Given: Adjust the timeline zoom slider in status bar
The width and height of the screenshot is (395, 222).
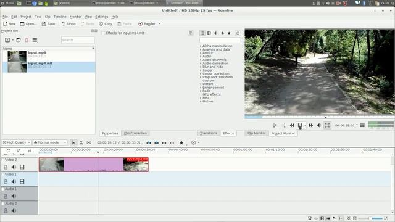Looking at the screenshot, I should click(370, 218).
